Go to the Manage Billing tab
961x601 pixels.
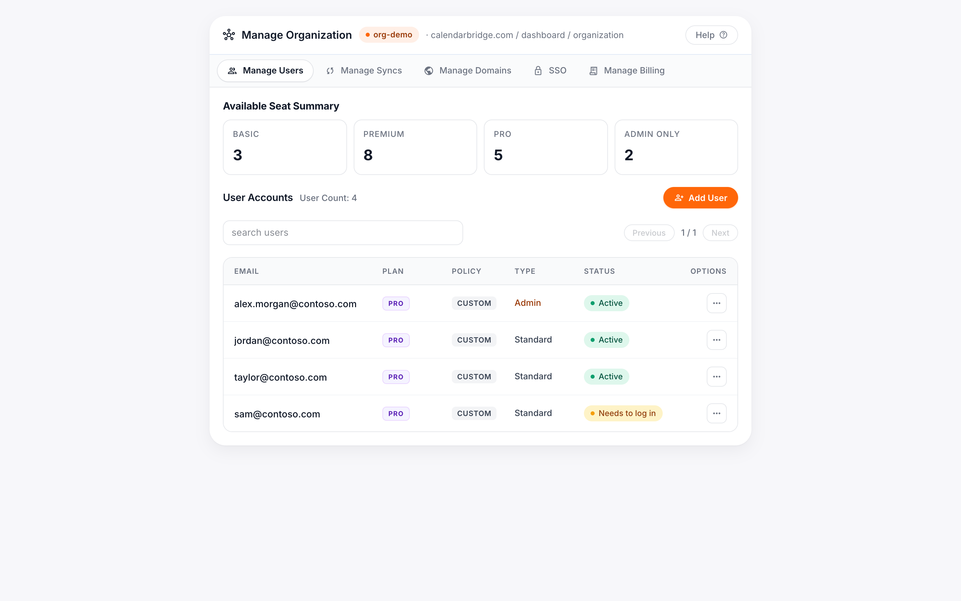[627, 71]
